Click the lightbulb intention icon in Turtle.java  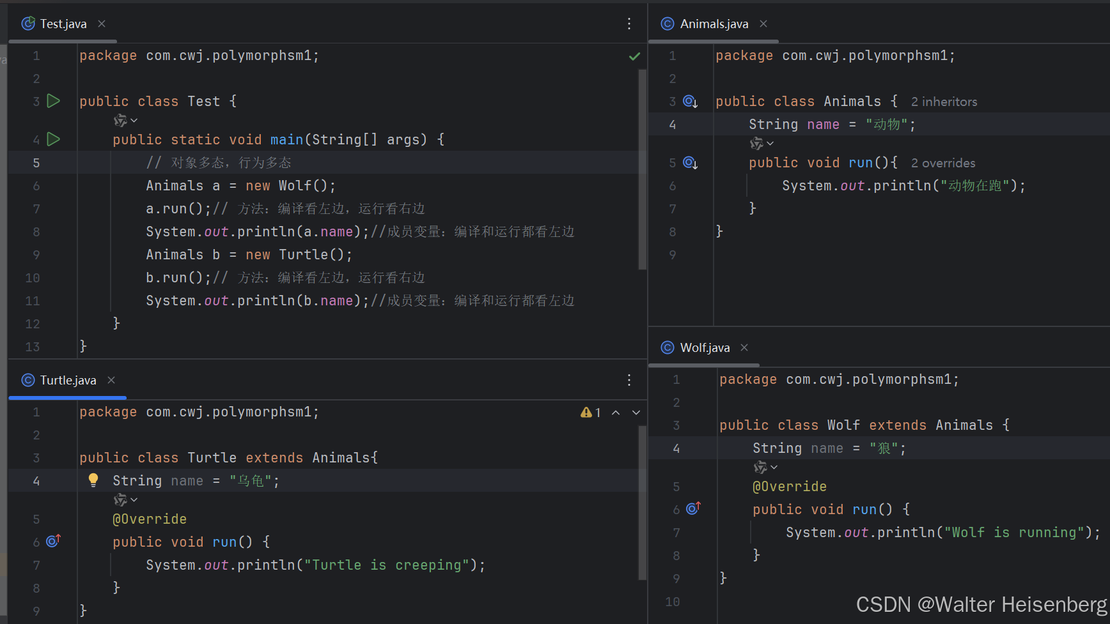click(x=93, y=480)
